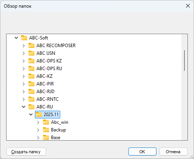Click the ABC-DPS RU folder icon

31,69
